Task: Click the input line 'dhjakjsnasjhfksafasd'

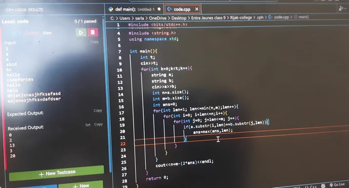Action: pos(34,95)
